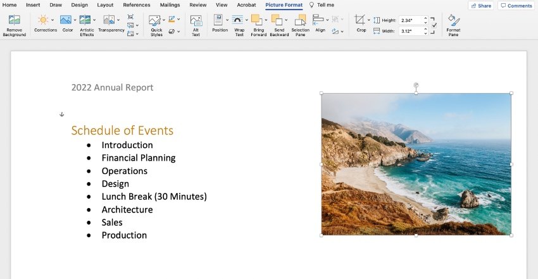Click the Width stepper arrows

click(x=425, y=31)
